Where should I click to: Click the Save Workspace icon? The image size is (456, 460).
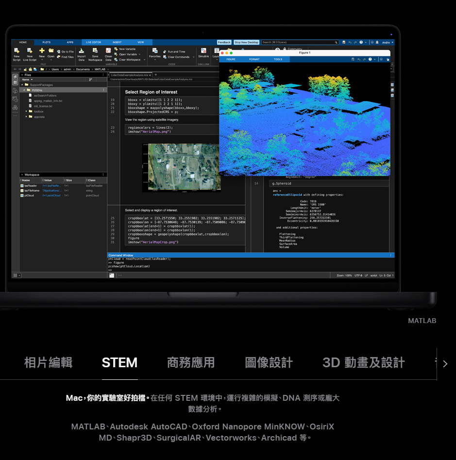(x=95, y=51)
